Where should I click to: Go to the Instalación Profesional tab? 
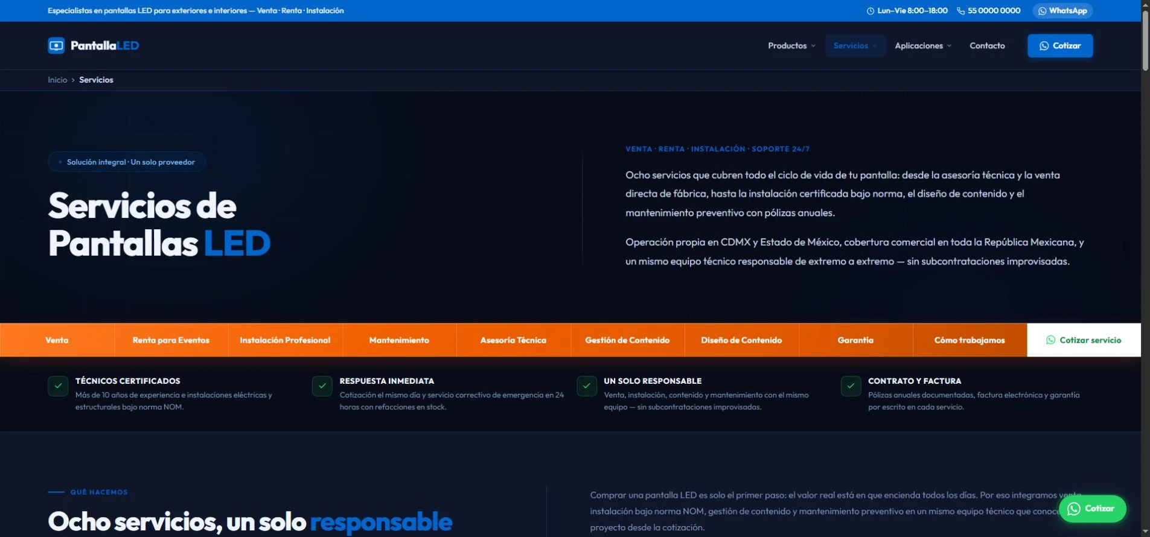pos(285,340)
